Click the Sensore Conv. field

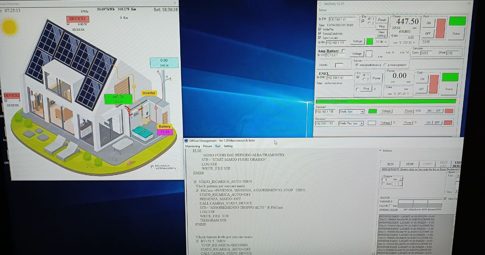point(426,53)
